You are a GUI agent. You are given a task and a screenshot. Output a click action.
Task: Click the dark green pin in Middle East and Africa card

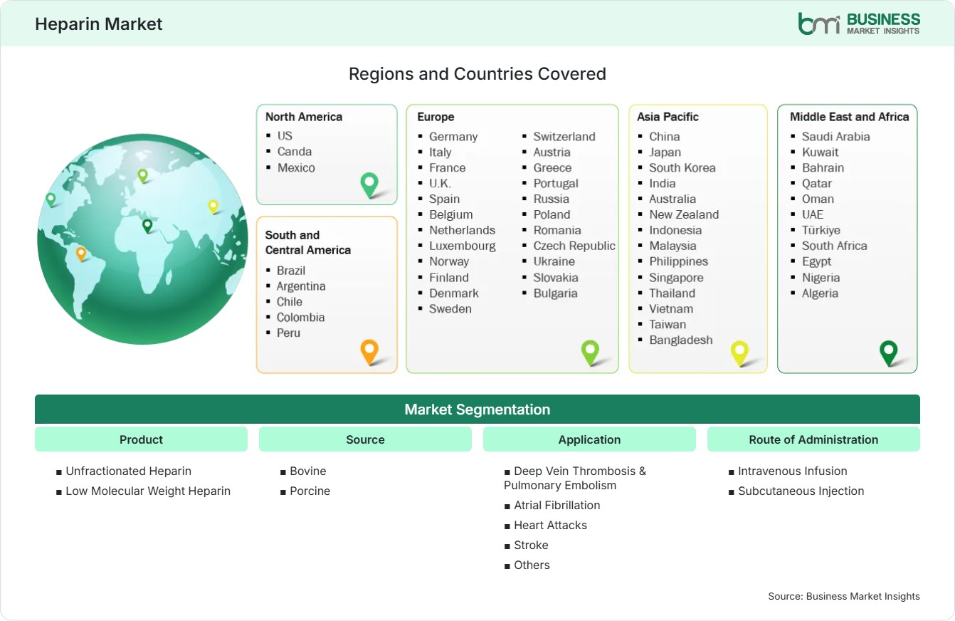tap(889, 353)
